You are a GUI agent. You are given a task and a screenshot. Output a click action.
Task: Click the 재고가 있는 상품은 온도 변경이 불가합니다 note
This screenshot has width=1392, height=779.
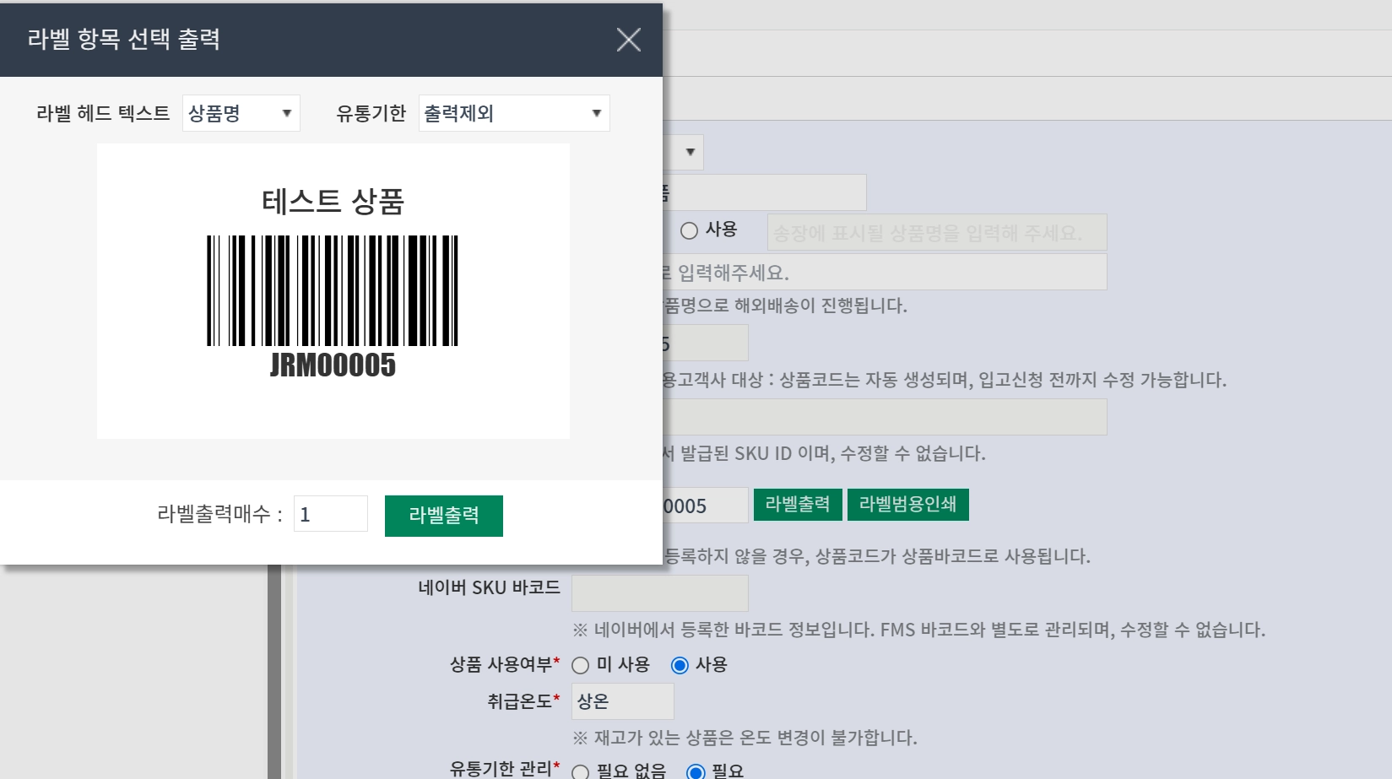745,738
